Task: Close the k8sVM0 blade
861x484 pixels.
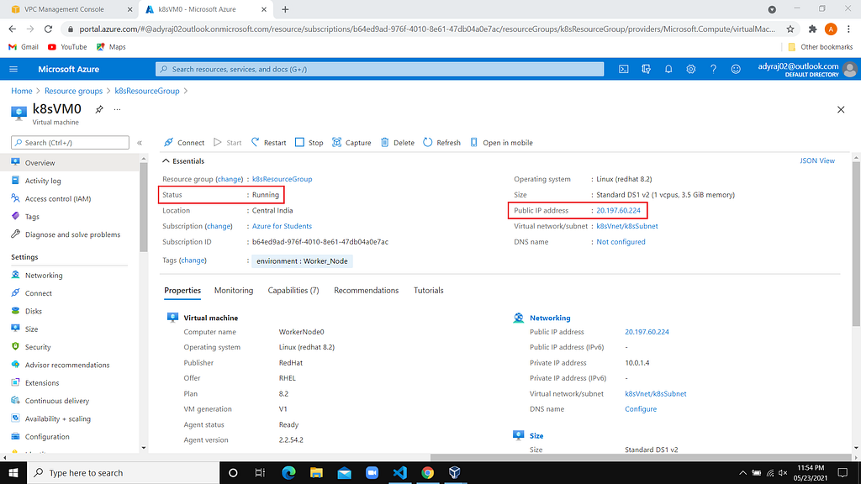Action: pyautogui.click(x=841, y=110)
